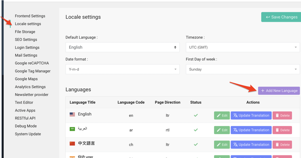Go to SEO Settings in the sidebar
Screen dimensions: 301x158
coord(26,40)
